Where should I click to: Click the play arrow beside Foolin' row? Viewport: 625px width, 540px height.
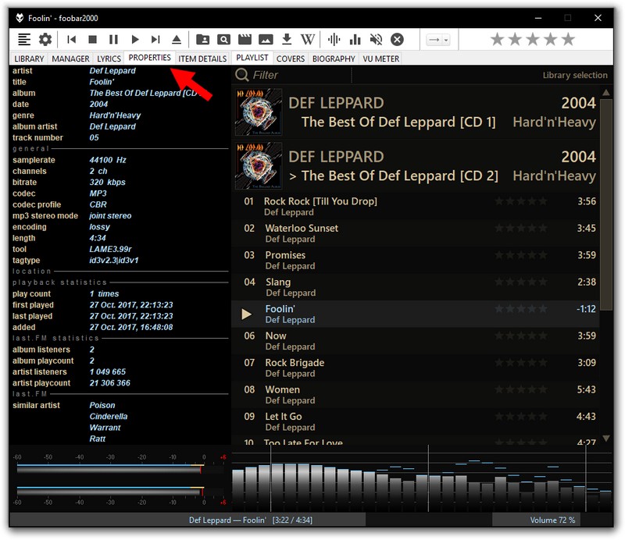[x=247, y=314]
